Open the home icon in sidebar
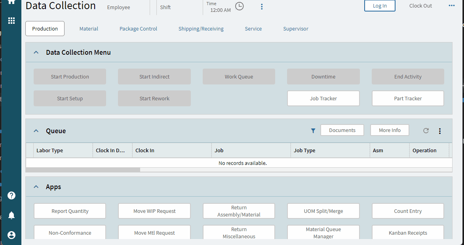Viewport: 464px width, 245px height. 11,2
